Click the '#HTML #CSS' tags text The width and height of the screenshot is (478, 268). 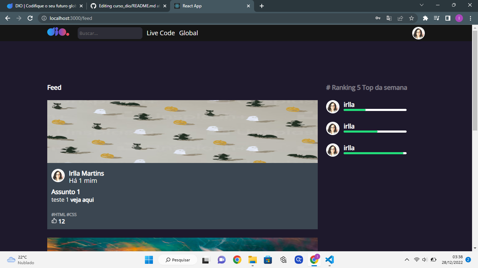coord(64,215)
